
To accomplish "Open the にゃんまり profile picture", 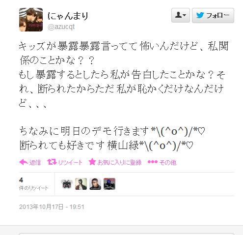I will [x=31, y=20].
